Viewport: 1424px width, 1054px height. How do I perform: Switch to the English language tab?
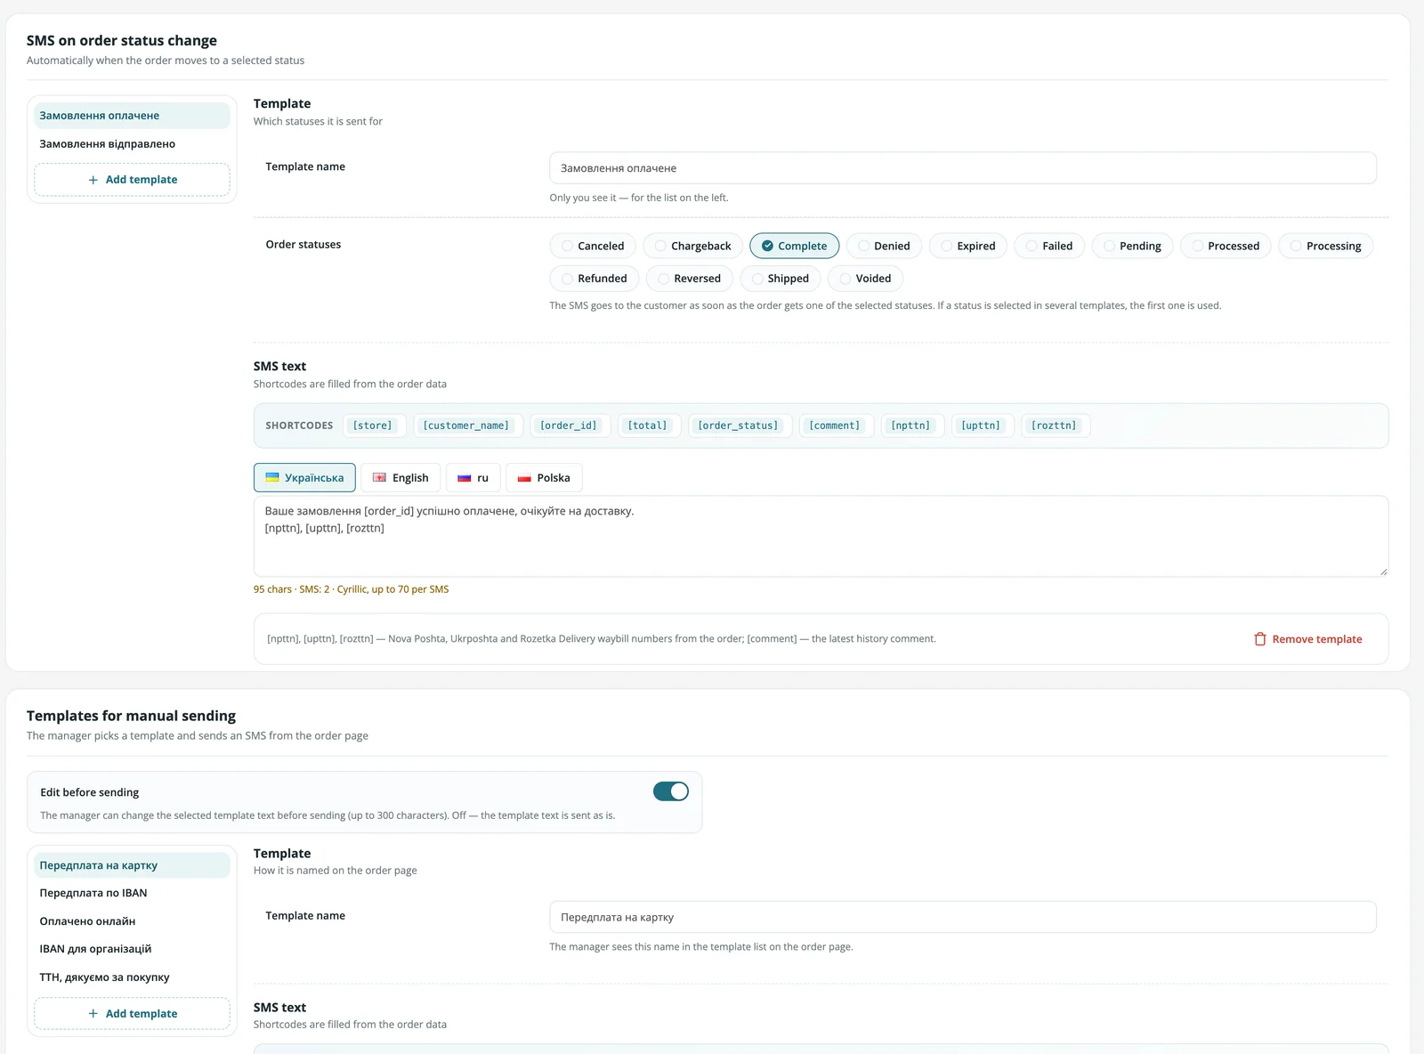click(x=400, y=478)
